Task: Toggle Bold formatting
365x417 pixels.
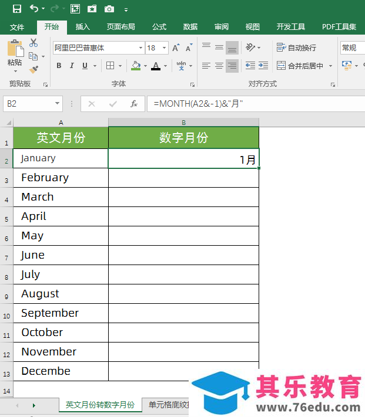Action: (59, 66)
